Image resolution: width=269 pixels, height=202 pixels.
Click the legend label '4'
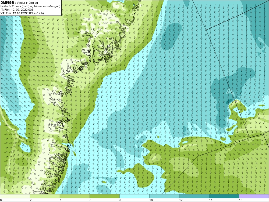(x=61, y=200)
